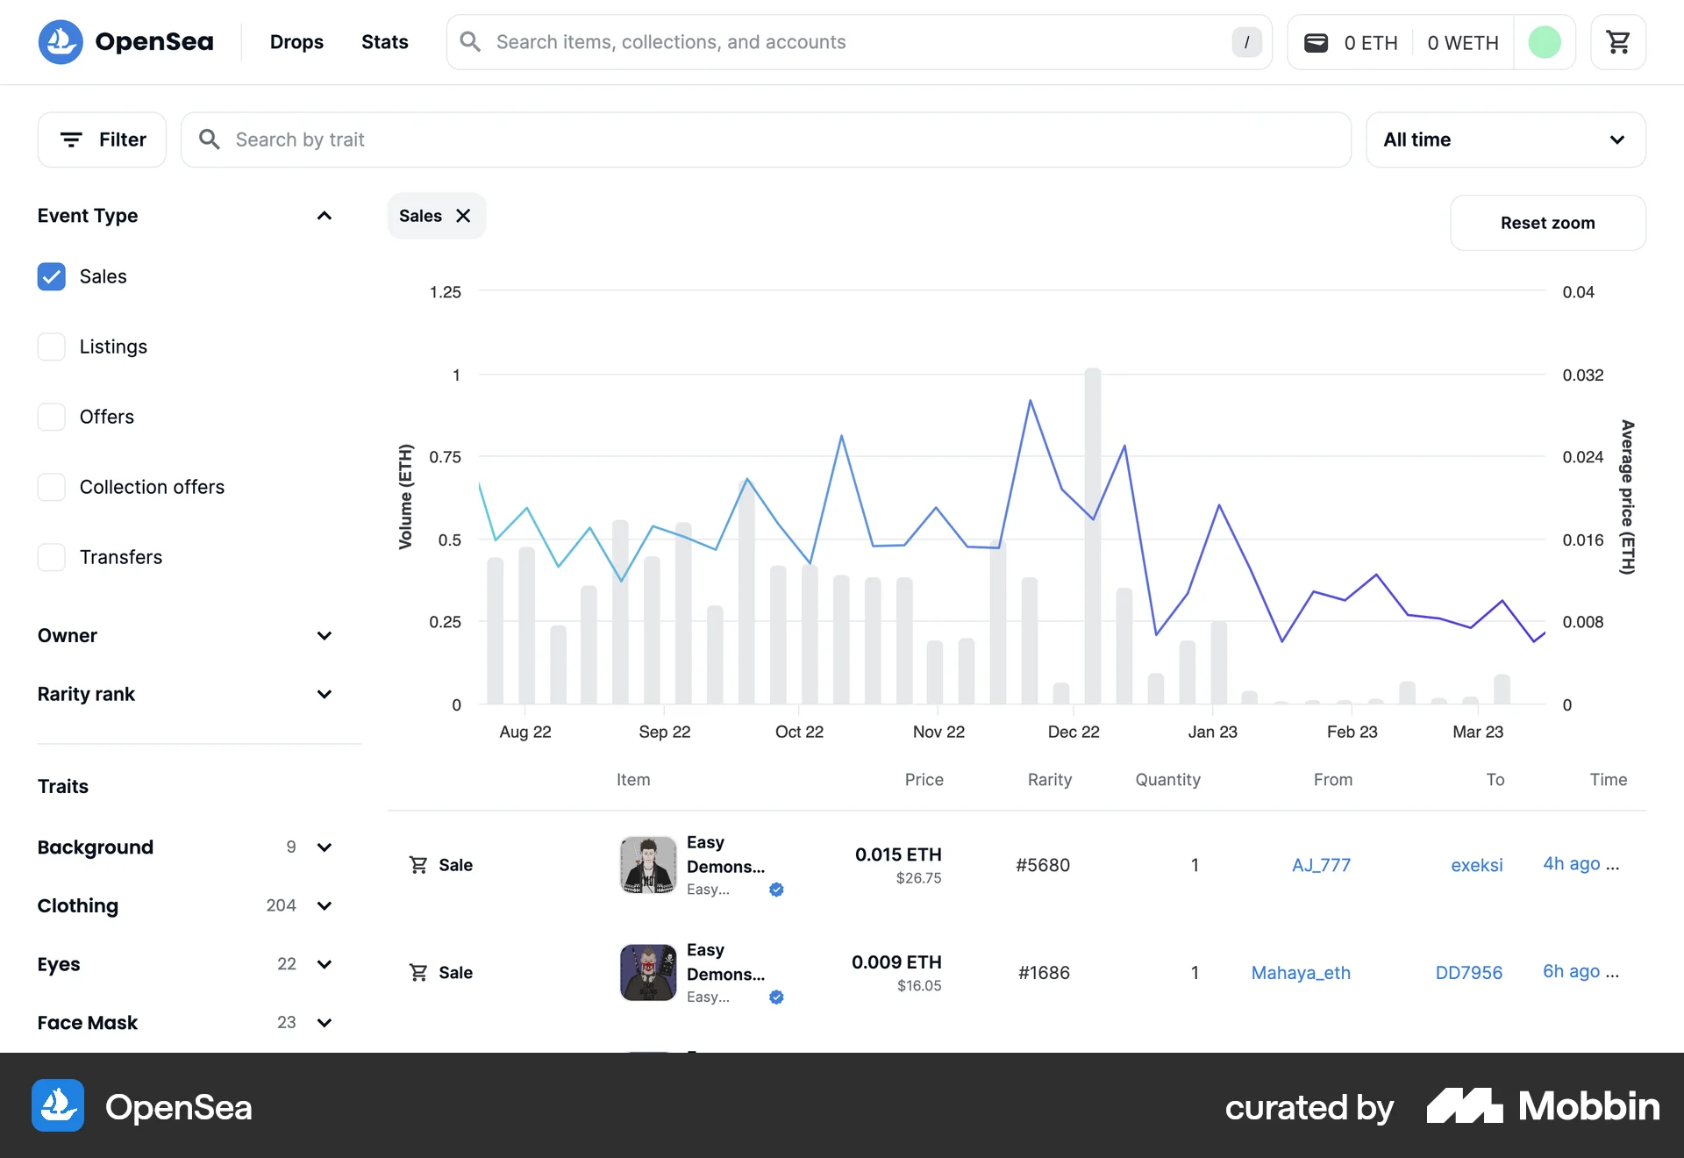Uncheck the Sales event type

51,276
